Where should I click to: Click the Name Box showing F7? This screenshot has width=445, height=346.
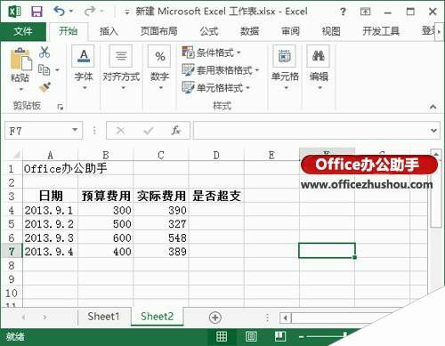pyautogui.click(x=38, y=131)
